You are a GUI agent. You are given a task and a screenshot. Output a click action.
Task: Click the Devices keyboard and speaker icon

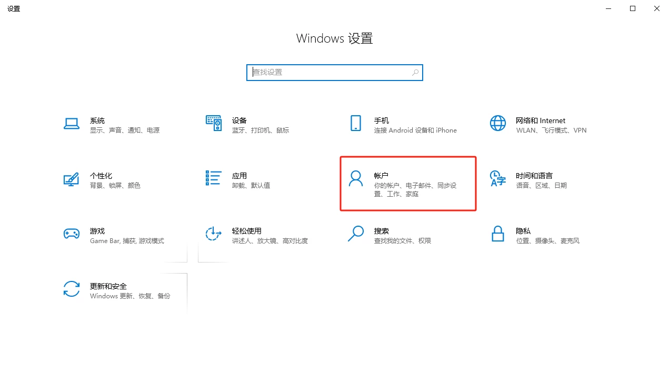click(x=214, y=123)
